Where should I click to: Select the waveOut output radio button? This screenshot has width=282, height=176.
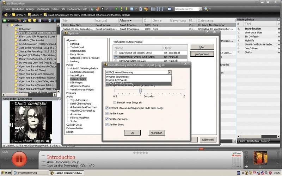tap(116, 61)
